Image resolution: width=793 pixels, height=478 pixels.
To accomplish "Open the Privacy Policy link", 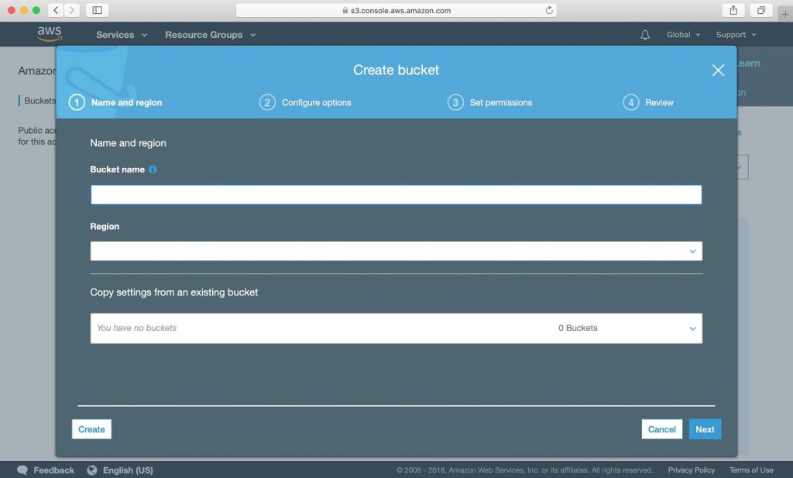I will [x=691, y=470].
